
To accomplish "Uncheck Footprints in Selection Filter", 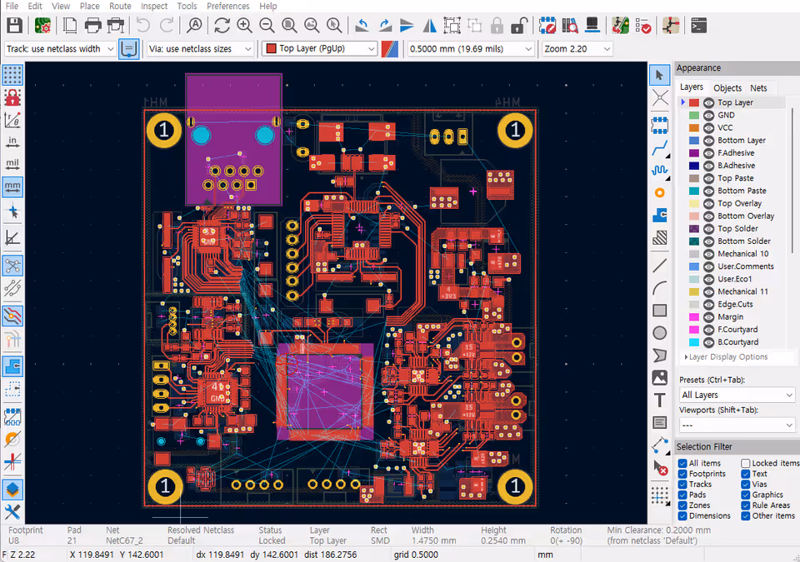I will [x=682, y=474].
